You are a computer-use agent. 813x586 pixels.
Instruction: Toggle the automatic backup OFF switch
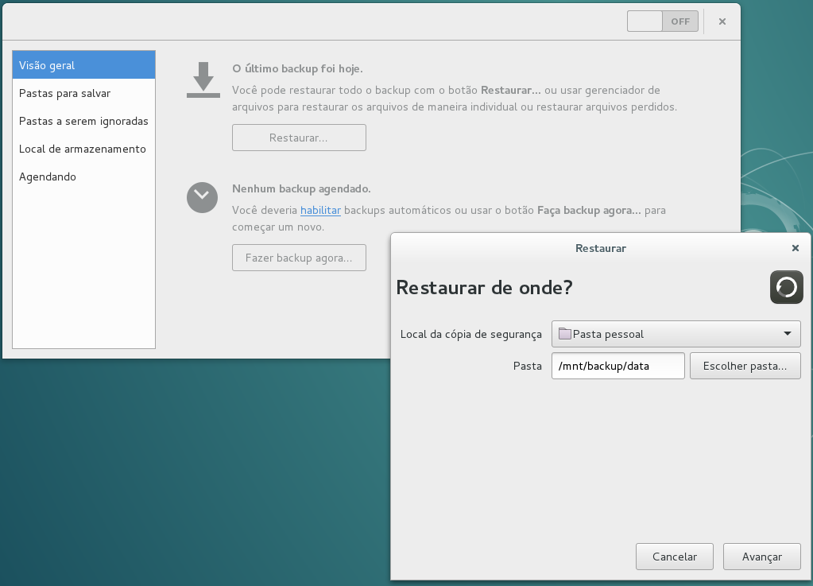[x=662, y=21]
